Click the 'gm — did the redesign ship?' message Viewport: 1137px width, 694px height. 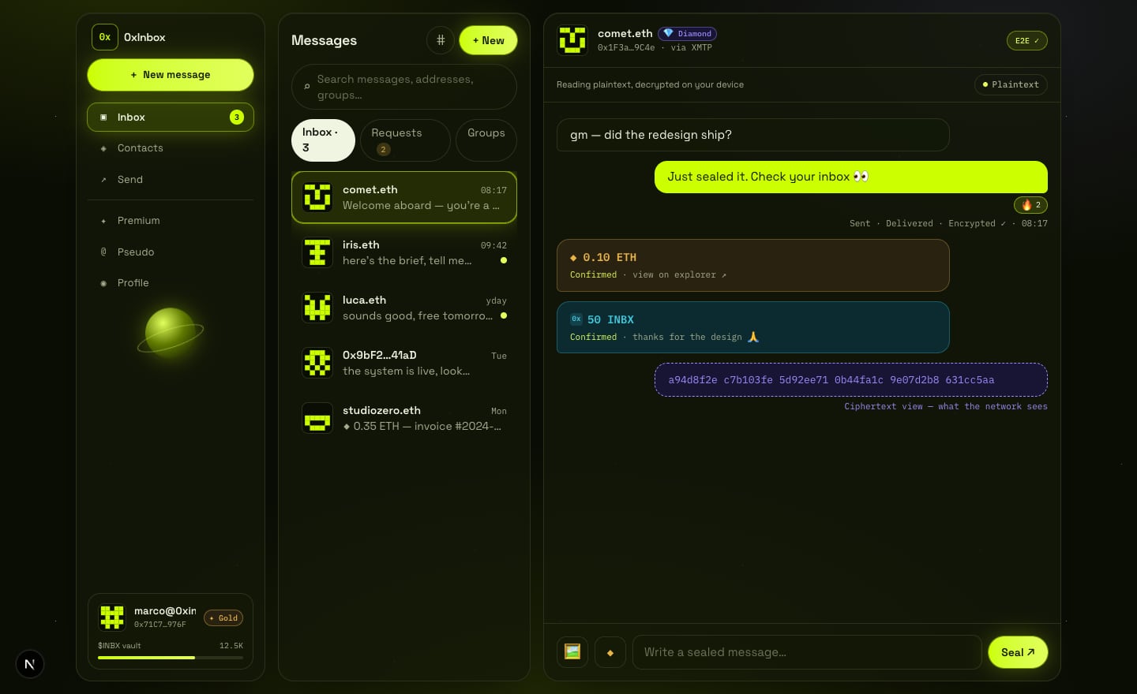(x=753, y=135)
